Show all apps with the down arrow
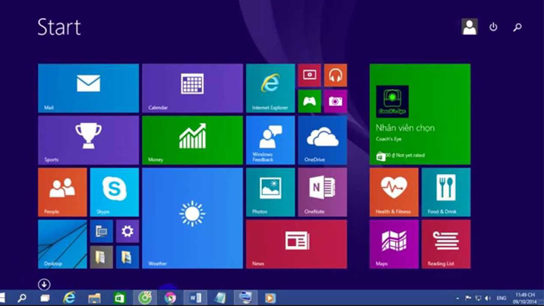The height and width of the screenshot is (306, 544). coord(44,284)
